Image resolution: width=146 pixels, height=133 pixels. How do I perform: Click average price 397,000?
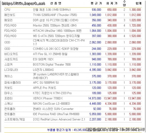click(x=96, y=36)
